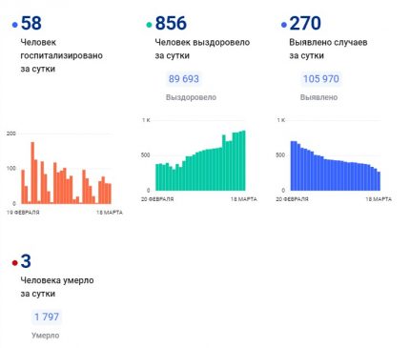The image size is (410, 348).
Task: Click the Выздоровело label under 89 693
Action: click(191, 97)
